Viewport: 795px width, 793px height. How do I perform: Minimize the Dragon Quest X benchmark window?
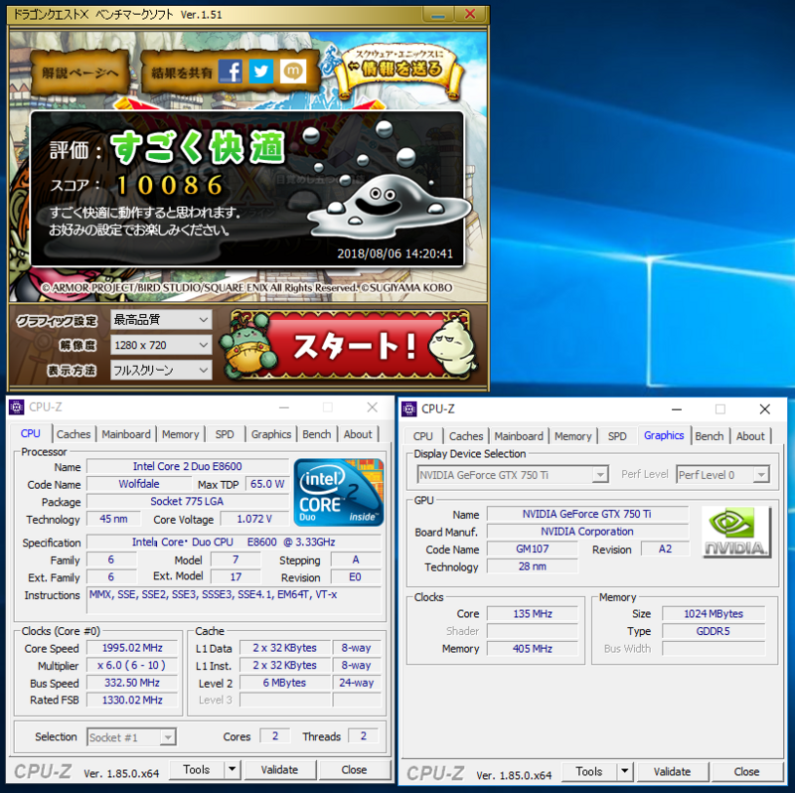(438, 14)
